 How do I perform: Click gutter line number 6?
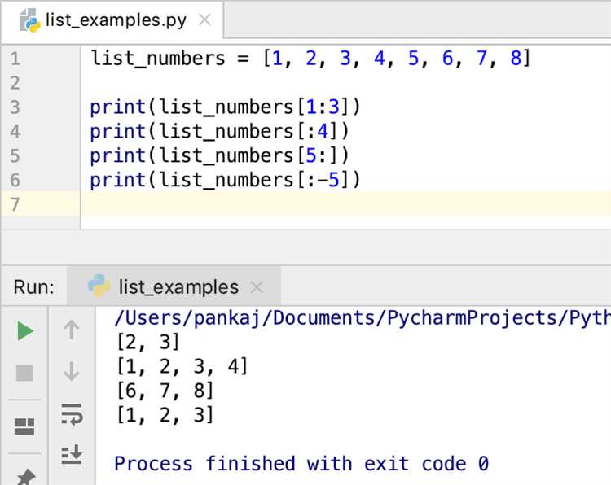15,180
